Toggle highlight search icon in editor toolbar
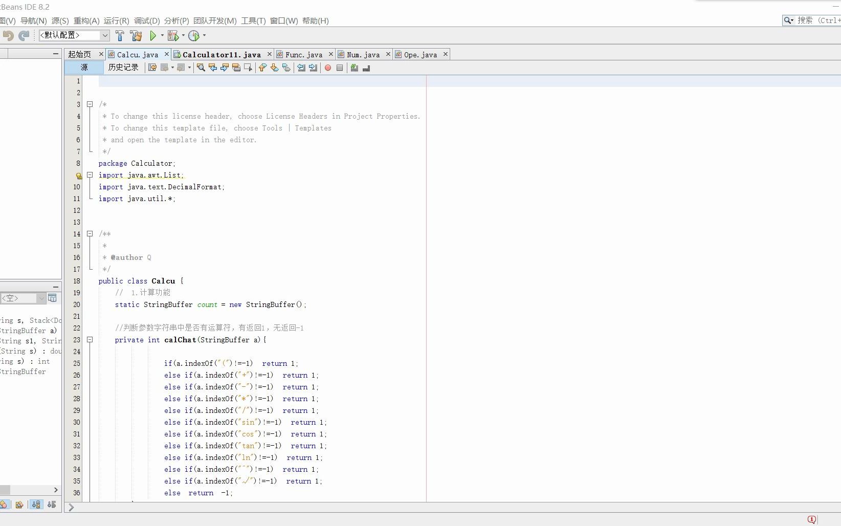This screenshot has height=526, width=841. tap(236, 68)
